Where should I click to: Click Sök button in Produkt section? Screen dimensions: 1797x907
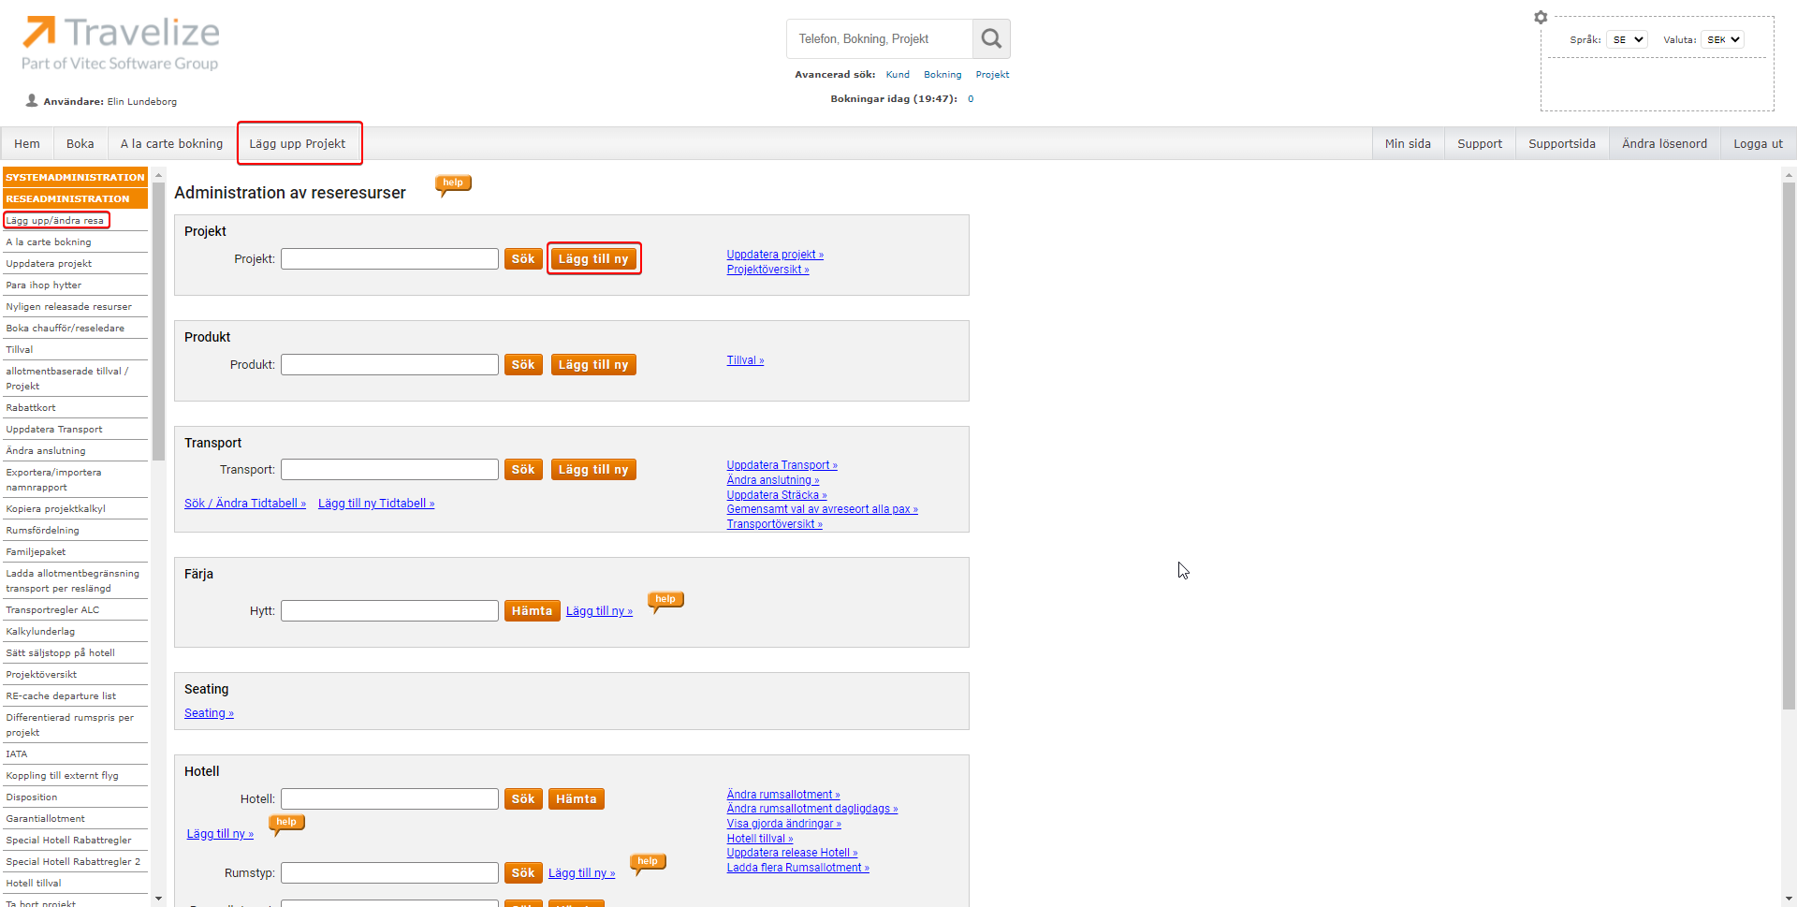pyautogui.click(x=523, y=365)
